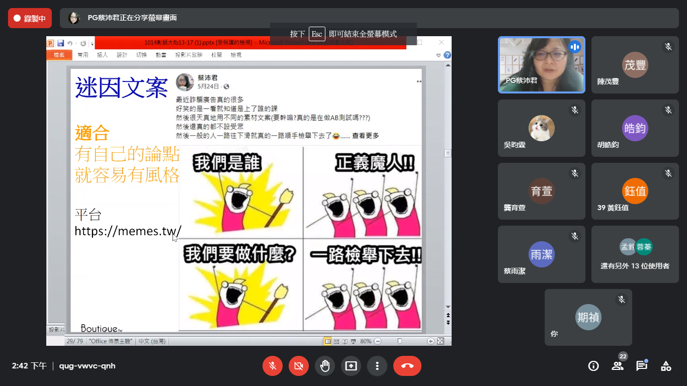This screenshot has height=386, width=687.
Task: Click presenter avatar beside PG蔡沛君正在分享螢幕畫面
Action: click(x=74, y=18)
